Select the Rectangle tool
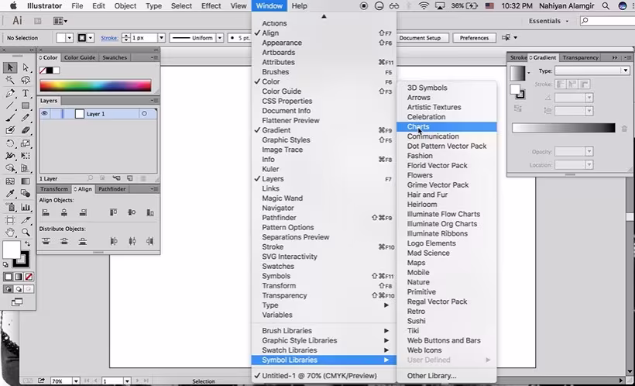635x386 pixels. pyautogui.click(x=26, y=106)
